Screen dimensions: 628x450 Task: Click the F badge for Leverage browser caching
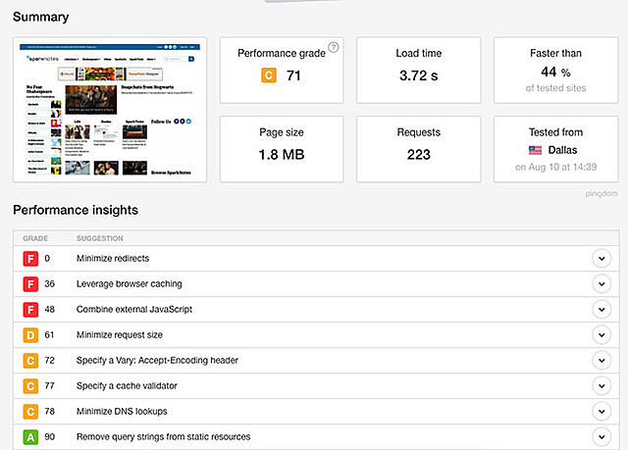30,284
